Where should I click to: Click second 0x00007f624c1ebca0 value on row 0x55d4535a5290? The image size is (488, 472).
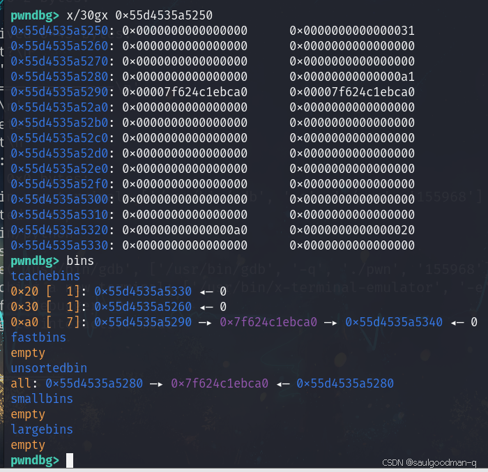click(x=352, y=92)
